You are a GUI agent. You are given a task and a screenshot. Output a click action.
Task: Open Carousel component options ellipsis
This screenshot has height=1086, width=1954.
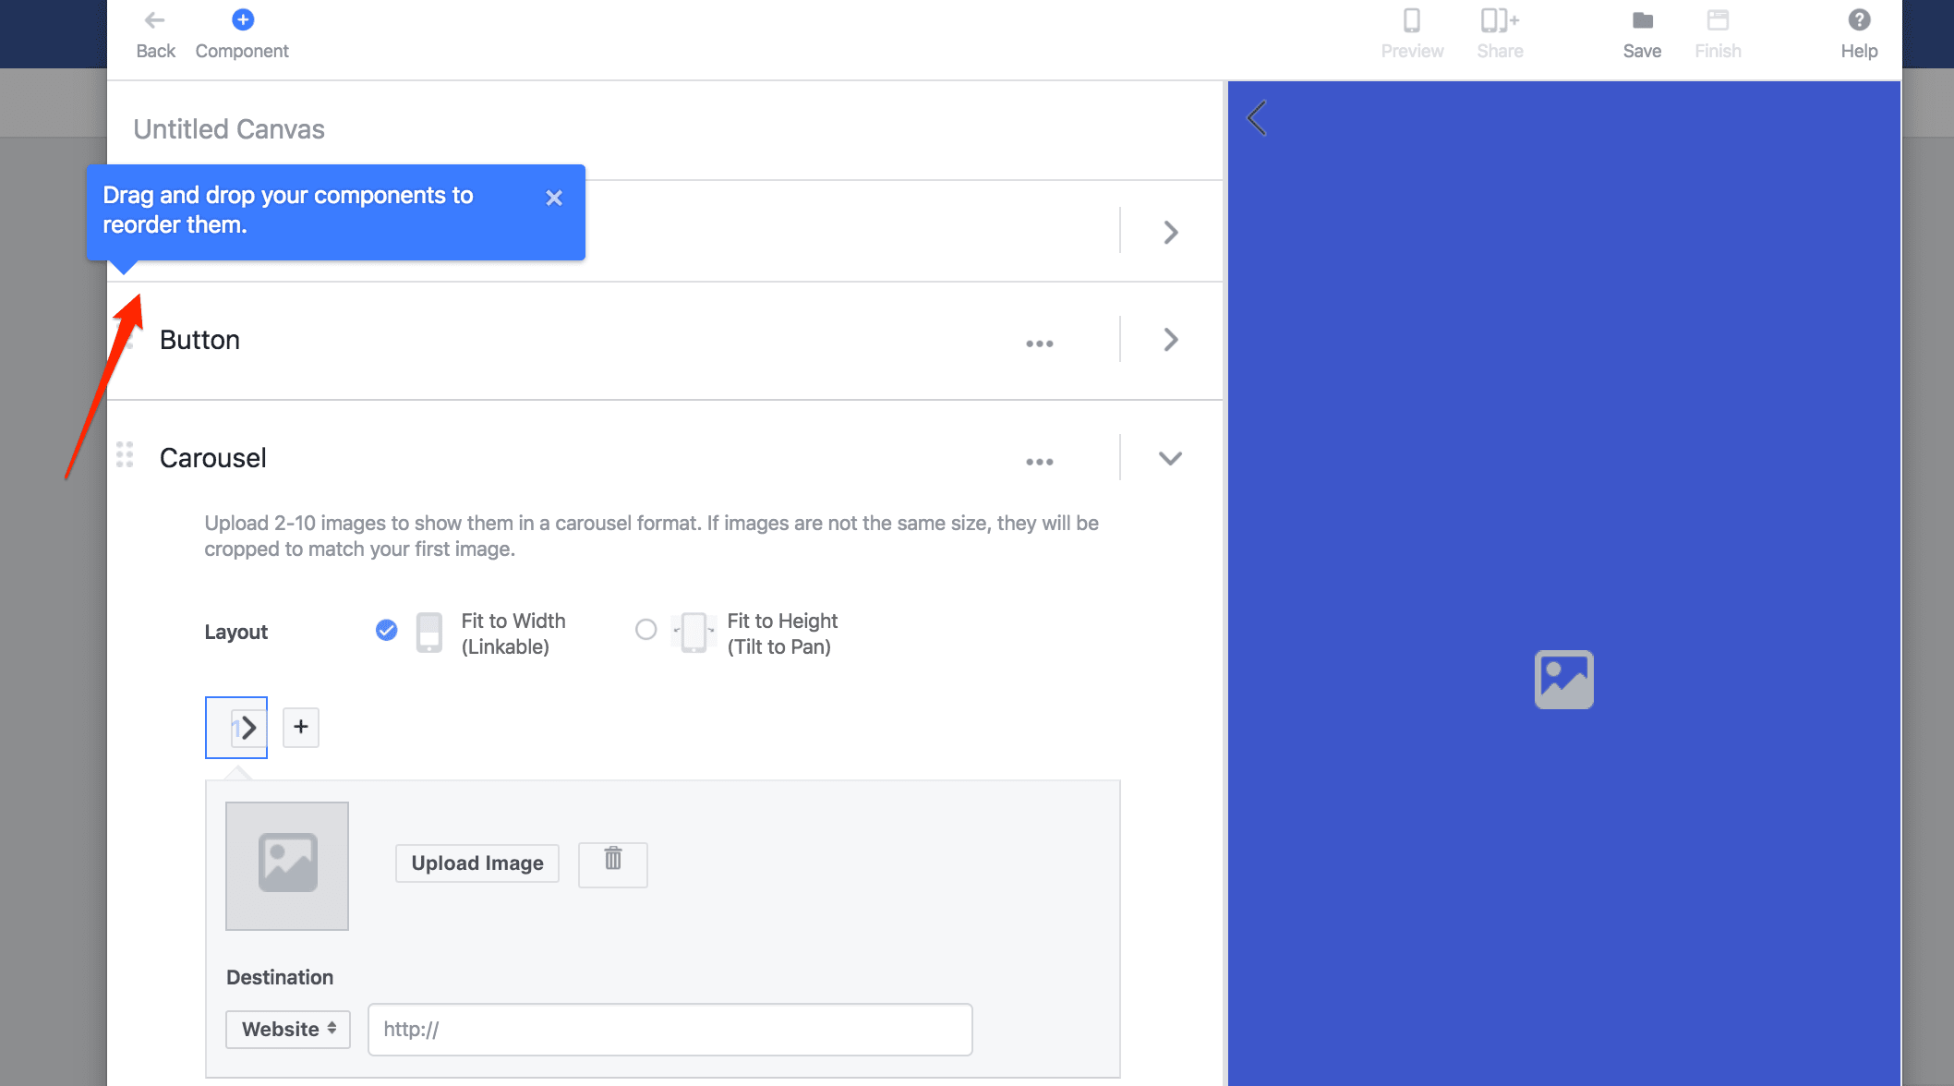[1039, 461]
